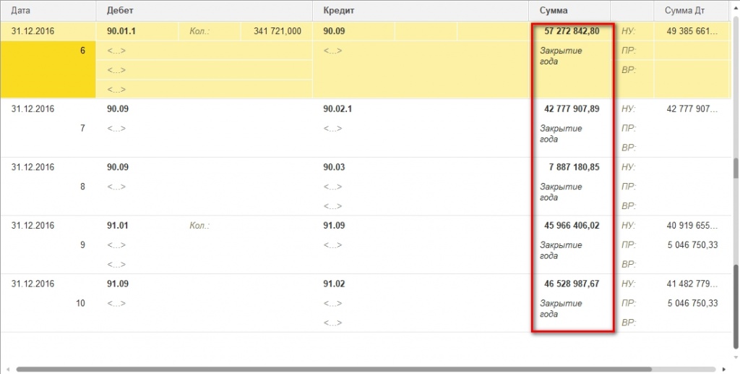Sort by the "Дебет" column header

pos(120,12)
